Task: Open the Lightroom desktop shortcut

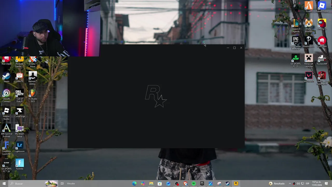Action: [x=19, y=147]
